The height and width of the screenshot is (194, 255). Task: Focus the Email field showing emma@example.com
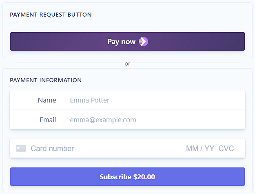(127, 120)
